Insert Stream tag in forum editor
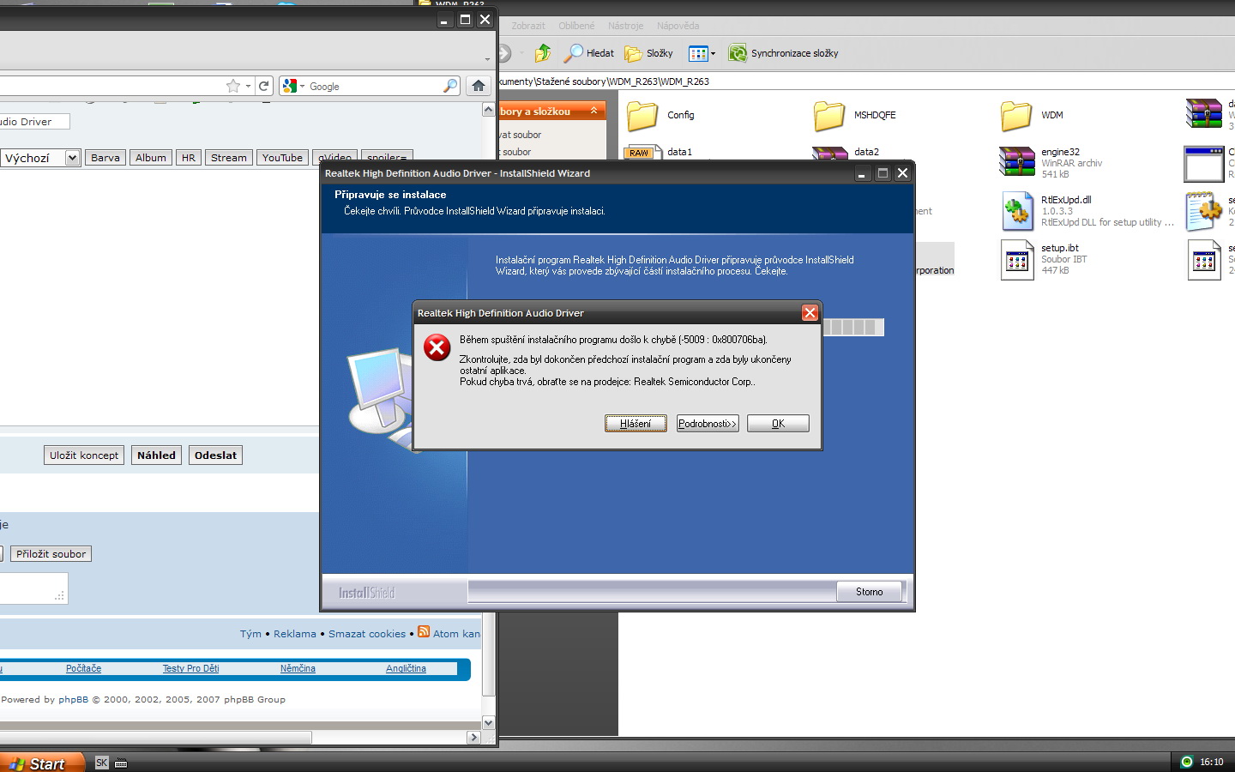The height and width of the screenshot is (772, 1235). click(229, 158)
